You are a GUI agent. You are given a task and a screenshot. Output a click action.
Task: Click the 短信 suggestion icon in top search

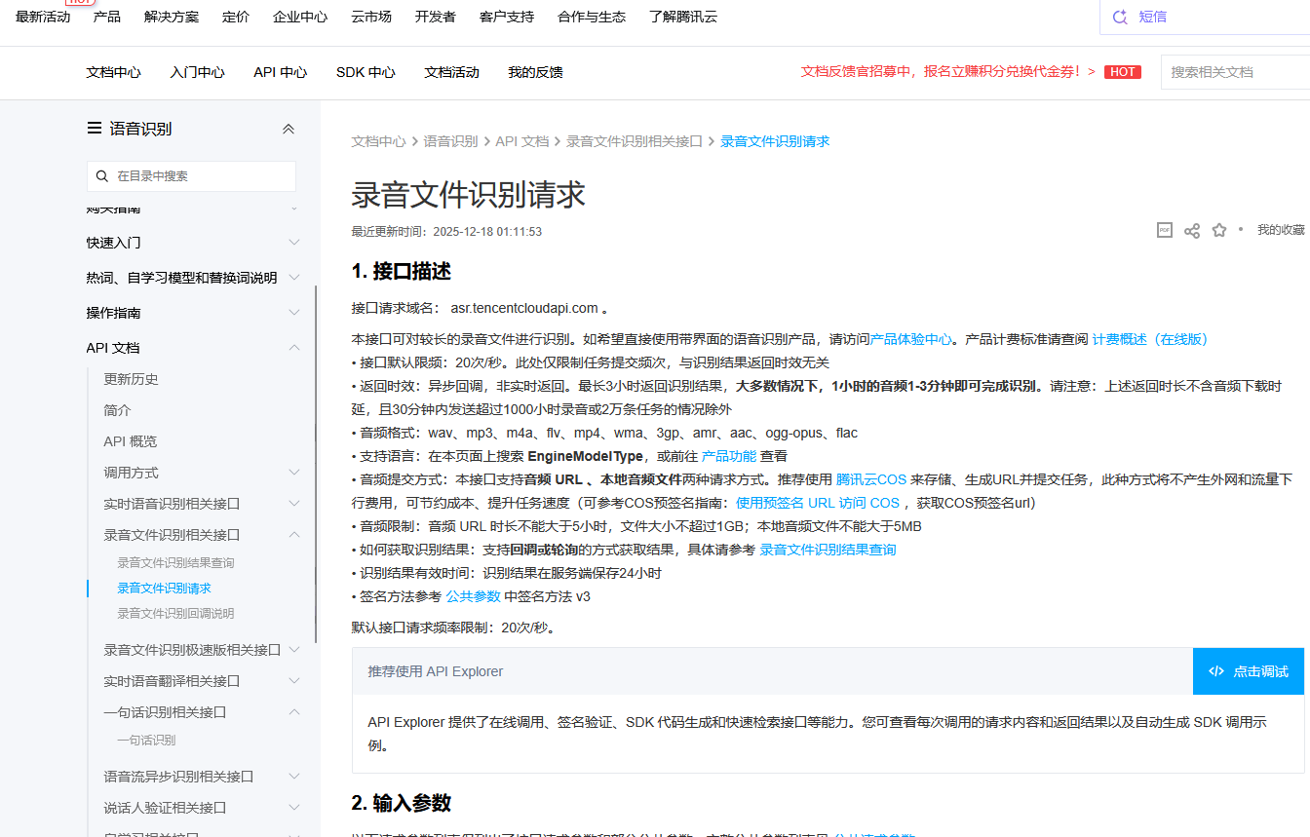pyautogui.click(x=1120, y=17)
